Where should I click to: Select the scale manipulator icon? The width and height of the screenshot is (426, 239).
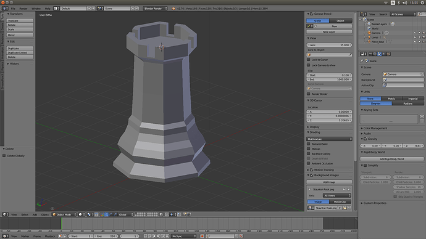(115, 214)
